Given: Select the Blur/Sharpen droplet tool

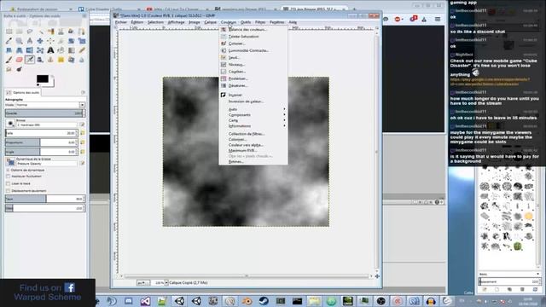Looking at the screenshot, I should (82, 60).
